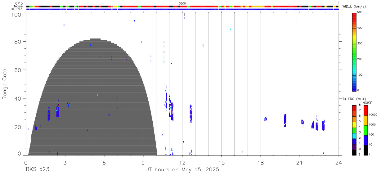381x176 pixels.
Task: Click the x-axis tick label 6
Action: 104,162
